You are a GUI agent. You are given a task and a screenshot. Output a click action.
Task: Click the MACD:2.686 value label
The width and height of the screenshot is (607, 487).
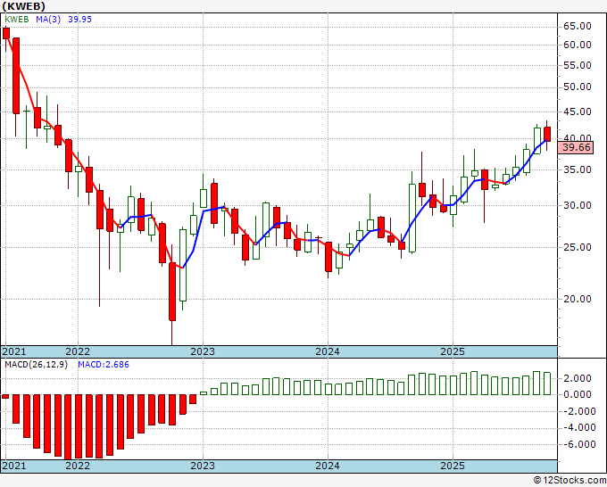click(x=104, y=365)
